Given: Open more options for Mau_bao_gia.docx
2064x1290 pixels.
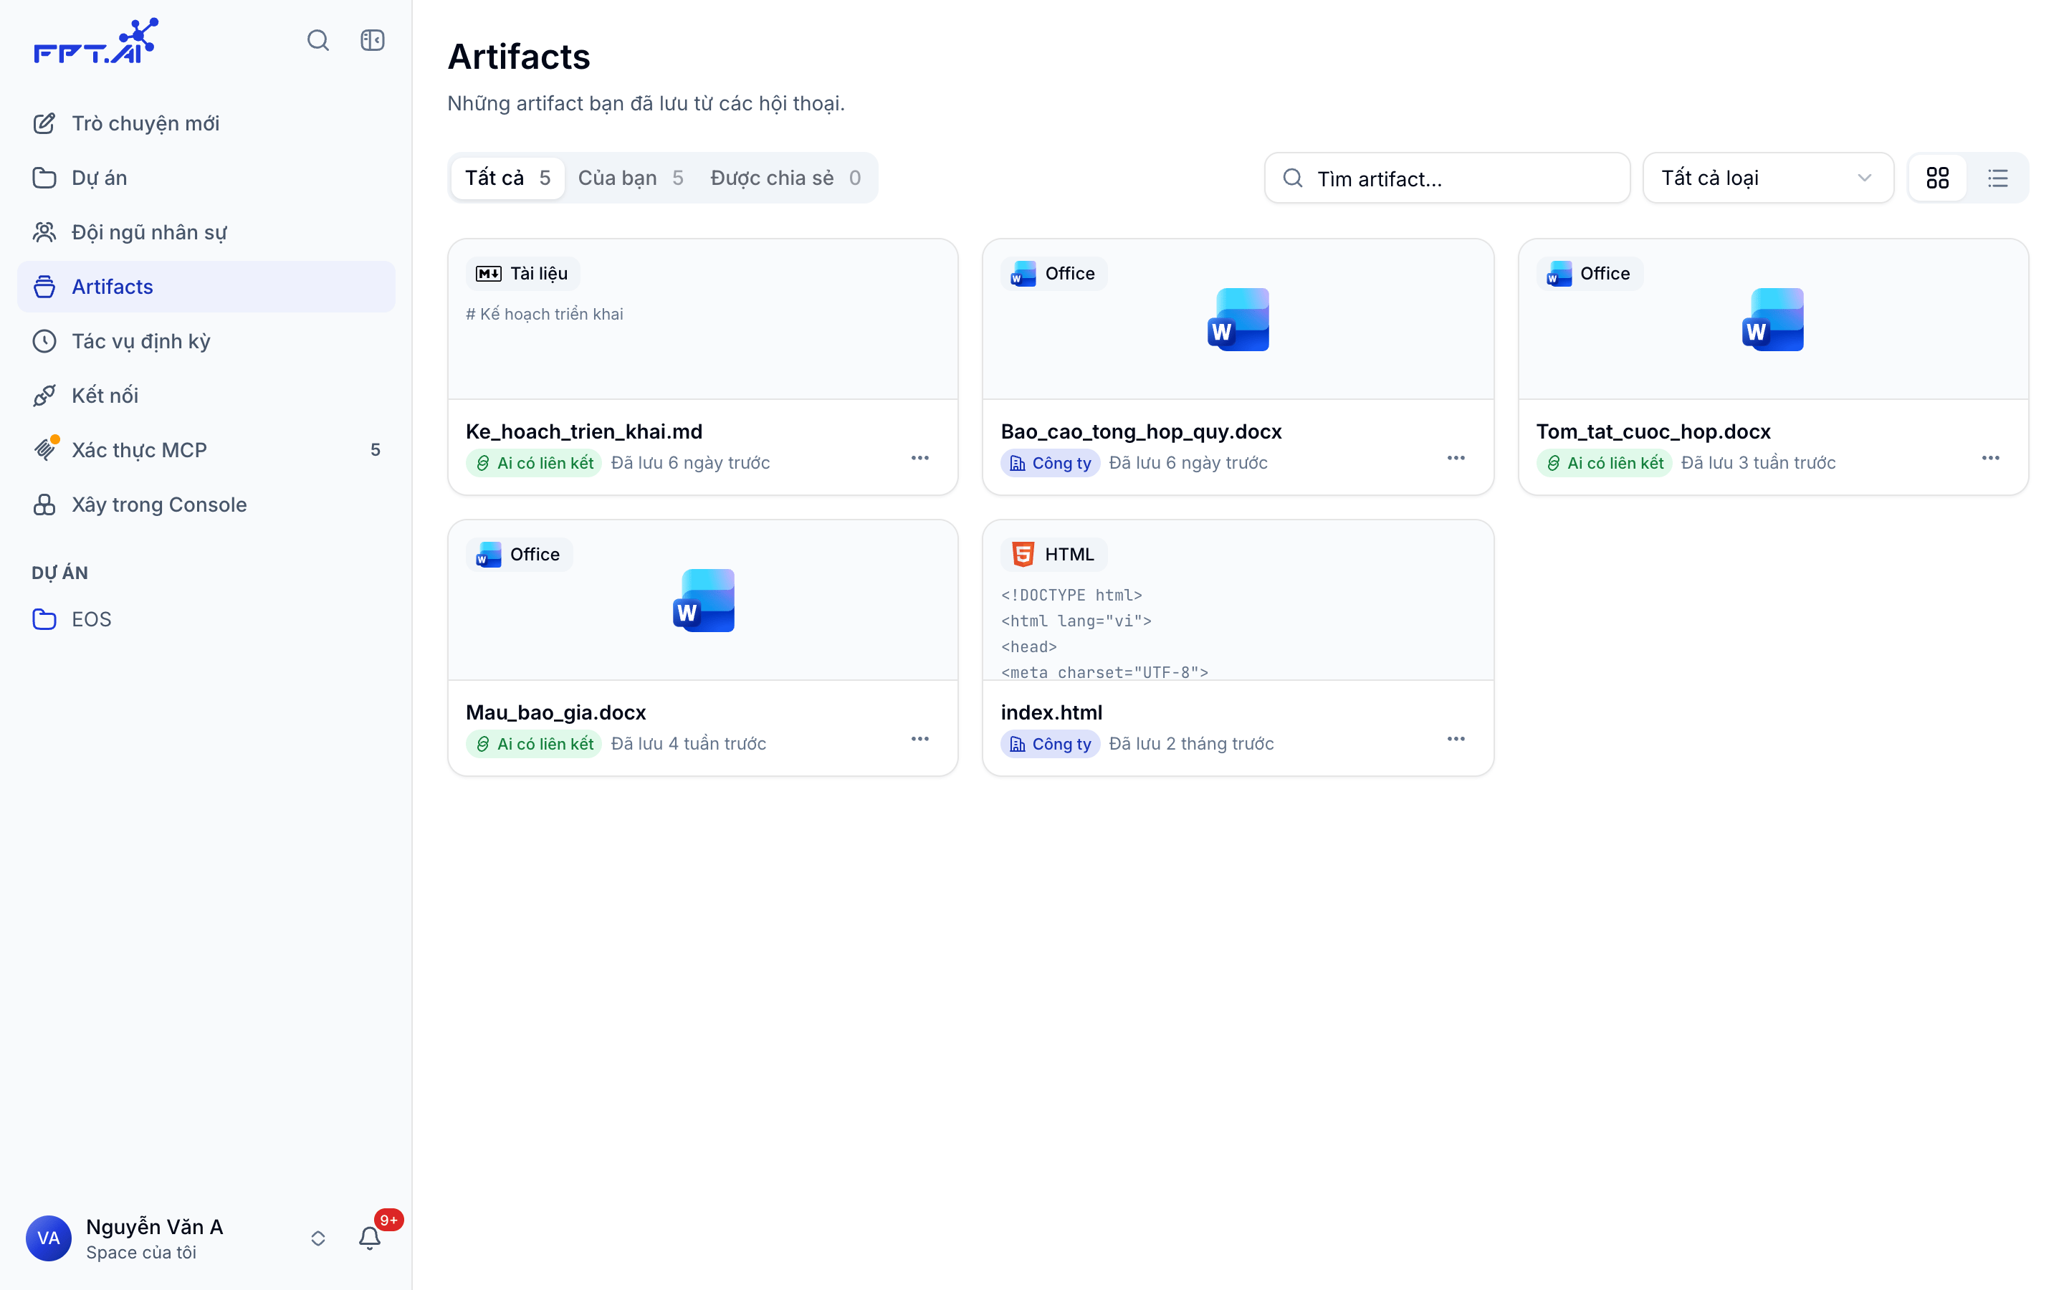Looking at the screenshot, I should pos(919,739).
